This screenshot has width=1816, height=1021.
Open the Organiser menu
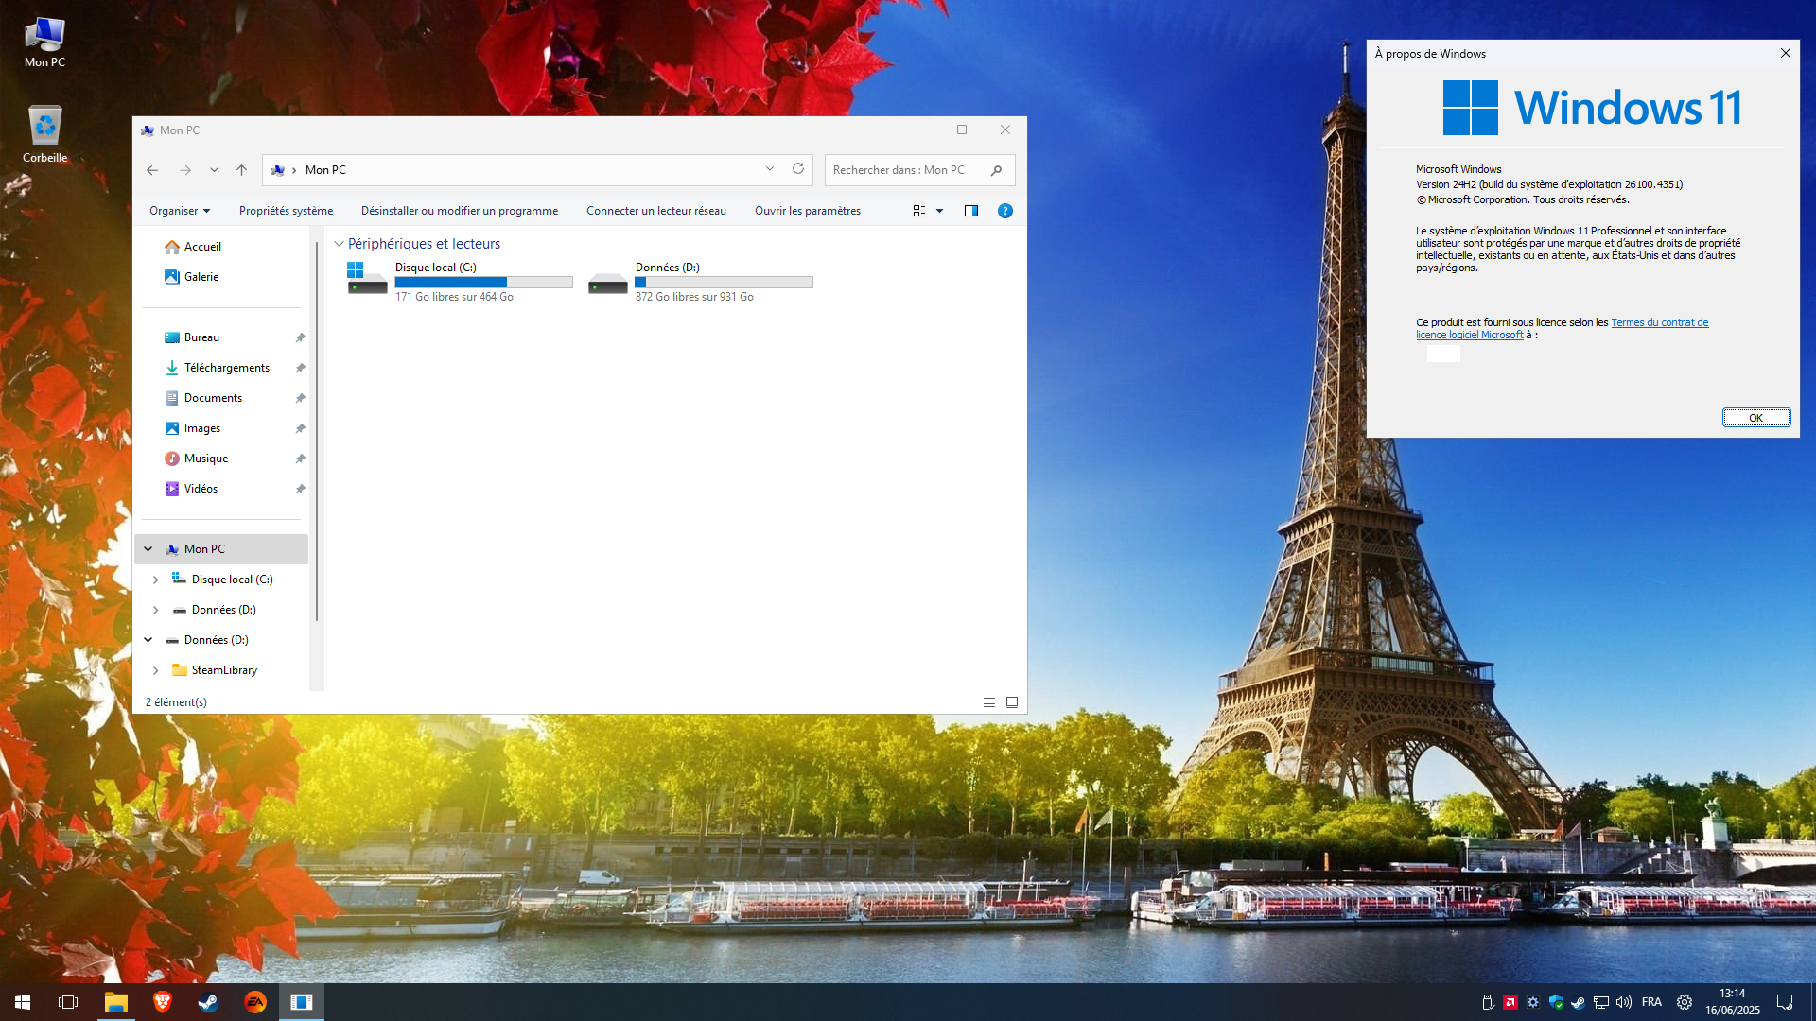click(x=180, y=211)
